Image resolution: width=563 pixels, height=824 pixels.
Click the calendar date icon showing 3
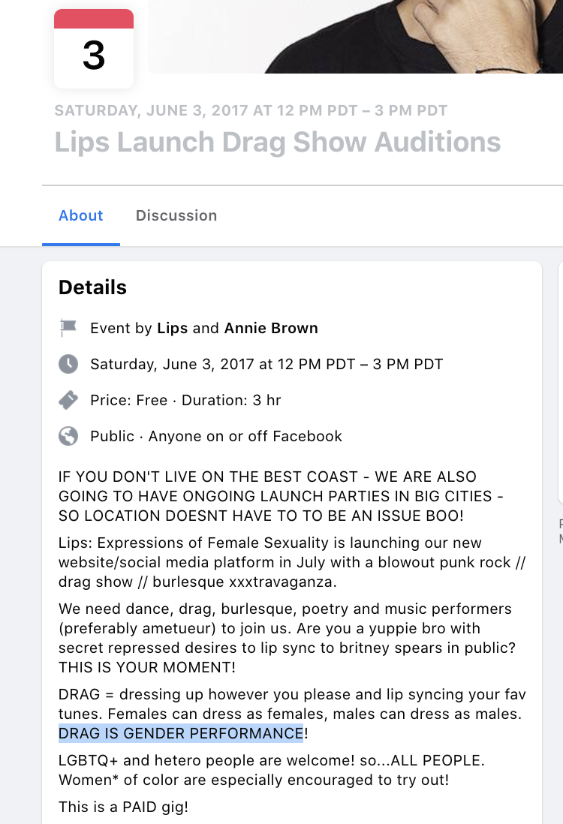point(94,49)
